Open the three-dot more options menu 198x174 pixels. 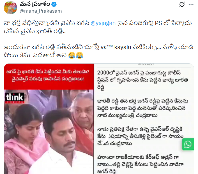(191, 4)
